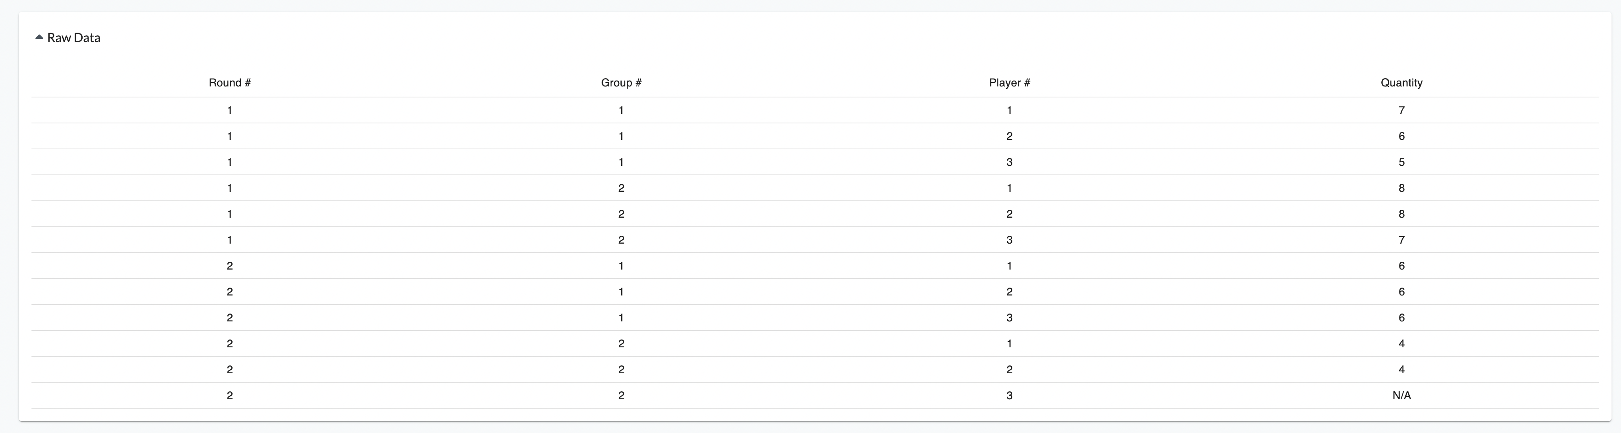
Task: Click player 3 cell in the last row
Action: [1009, 396]
